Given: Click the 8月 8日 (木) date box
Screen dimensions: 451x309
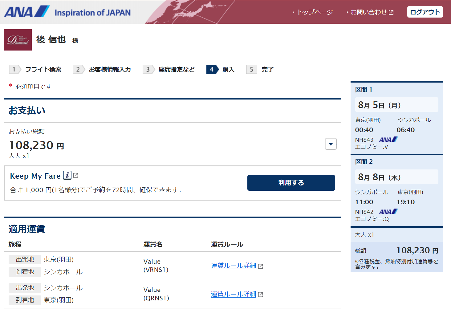Looking at the screenshot, I should (x=397, y=177).
